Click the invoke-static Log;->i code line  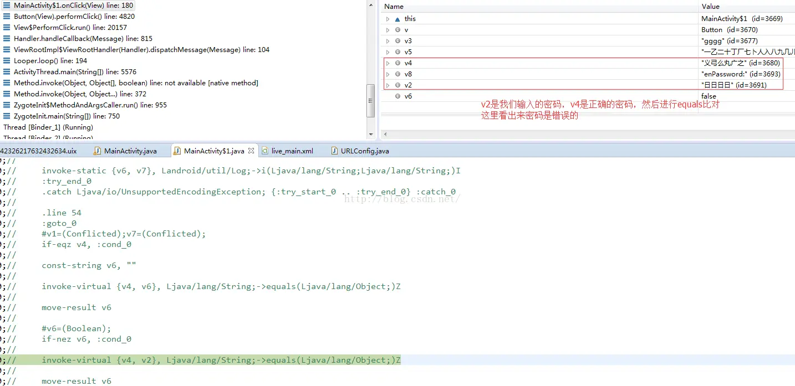[251, 171]
